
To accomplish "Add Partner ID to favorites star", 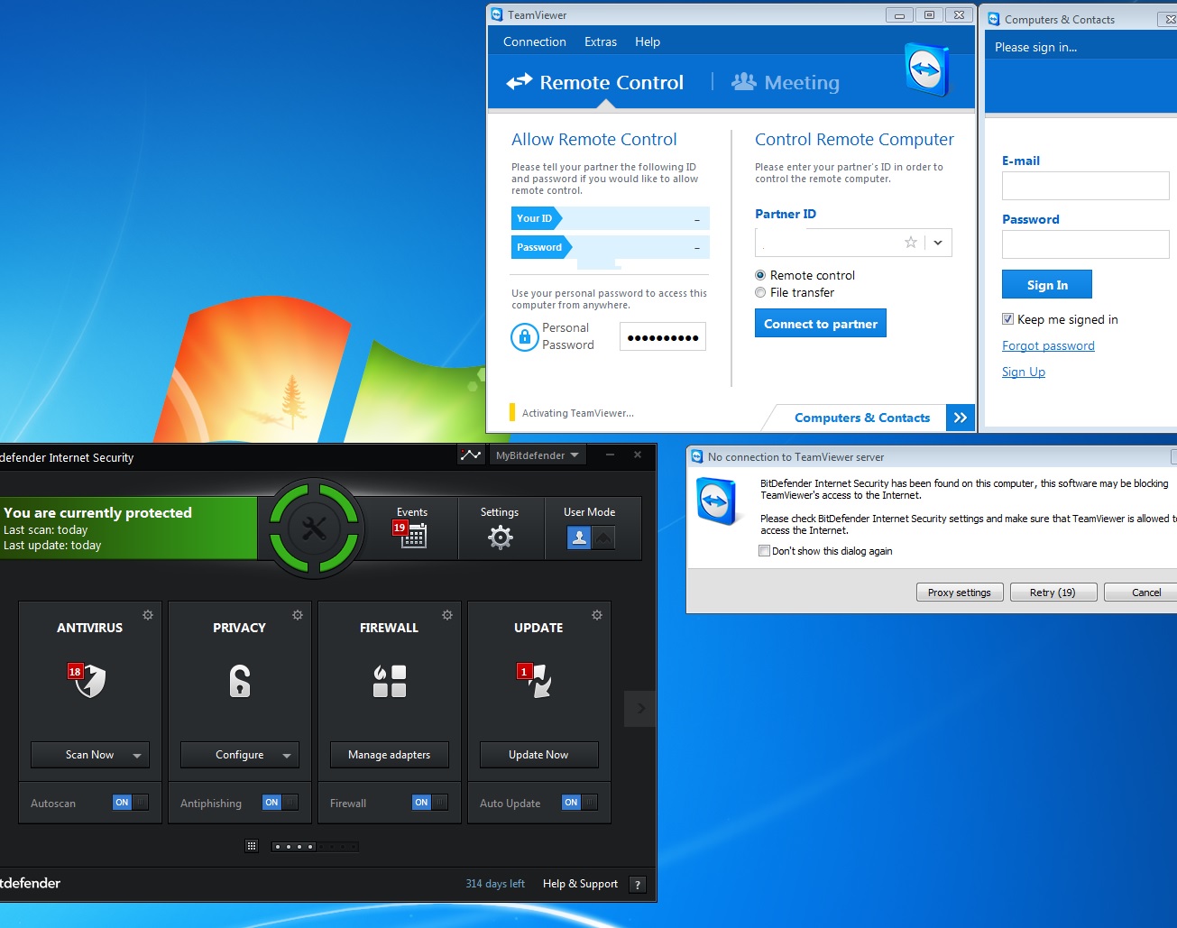I will [911, 243].
